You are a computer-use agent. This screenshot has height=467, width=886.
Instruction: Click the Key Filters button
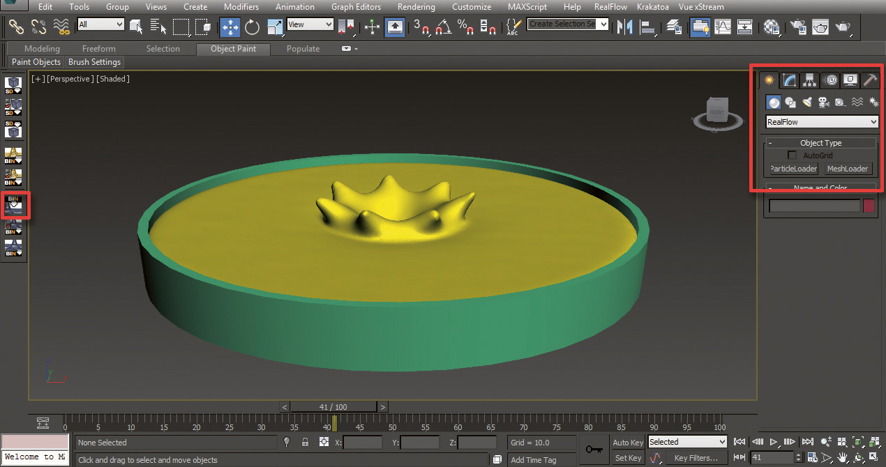696,458
